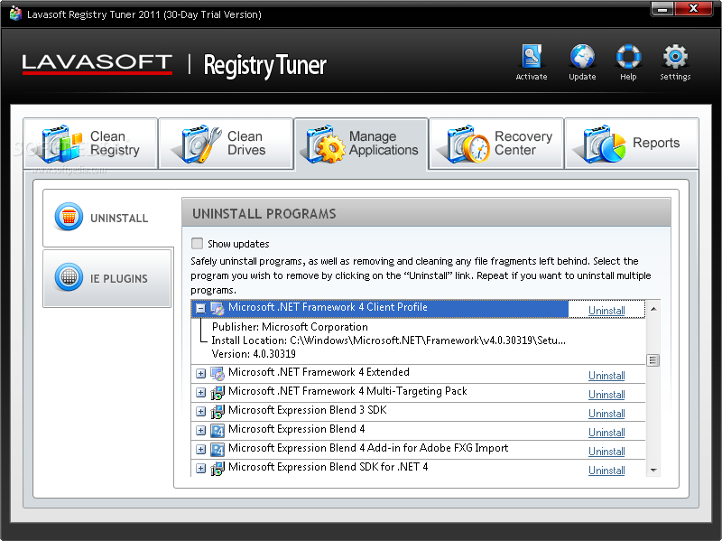
Task: Click the Lavasoft app icon in title bar
Action: (15, 14)
